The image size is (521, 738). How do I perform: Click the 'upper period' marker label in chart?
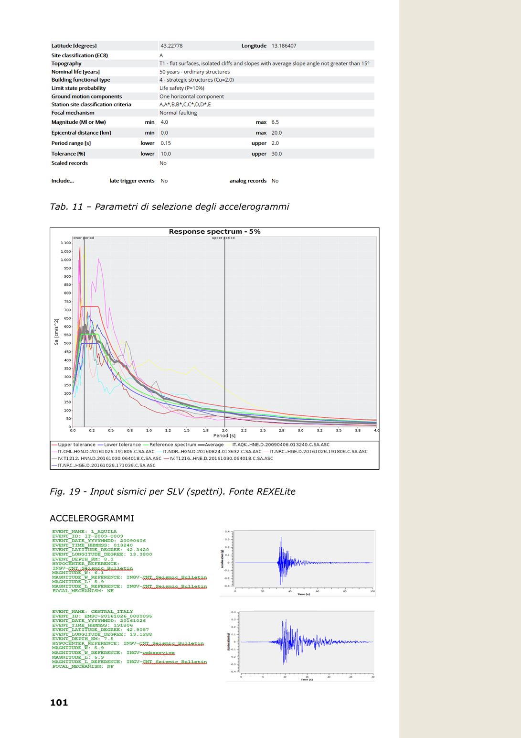point(223,238)
